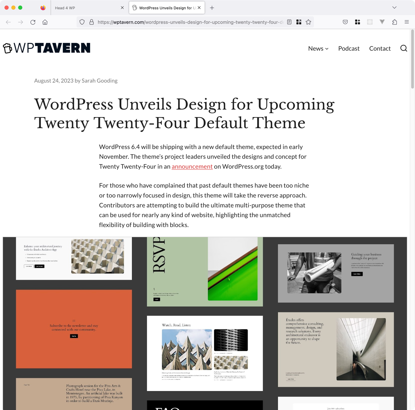This screenshot has height=410, width=415.
Task: Open the four-squares extension icon in toolbar
Action: pyautogui.click(x=358, y=22)
